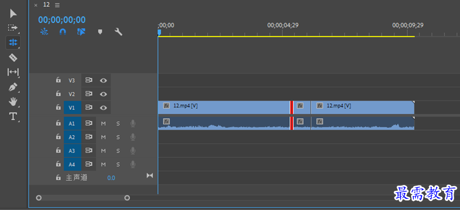Screen dimensions: 460x210
Task: Mute track A1
Action: (x=103, y=123)
